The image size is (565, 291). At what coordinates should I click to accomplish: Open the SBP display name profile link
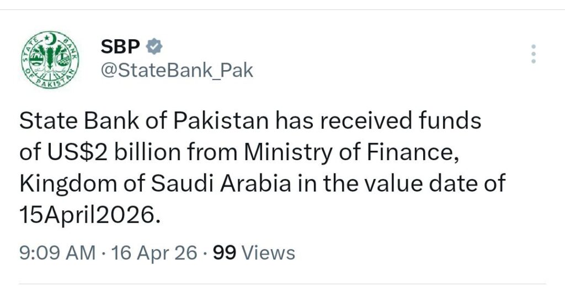[x=120, y=47]
